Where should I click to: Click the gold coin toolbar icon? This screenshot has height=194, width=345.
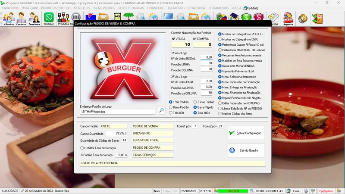tap(303, 19)
